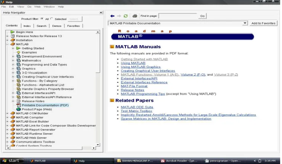Open the page title dropdown arrow

pyautogui.click(x=245, y=23)
